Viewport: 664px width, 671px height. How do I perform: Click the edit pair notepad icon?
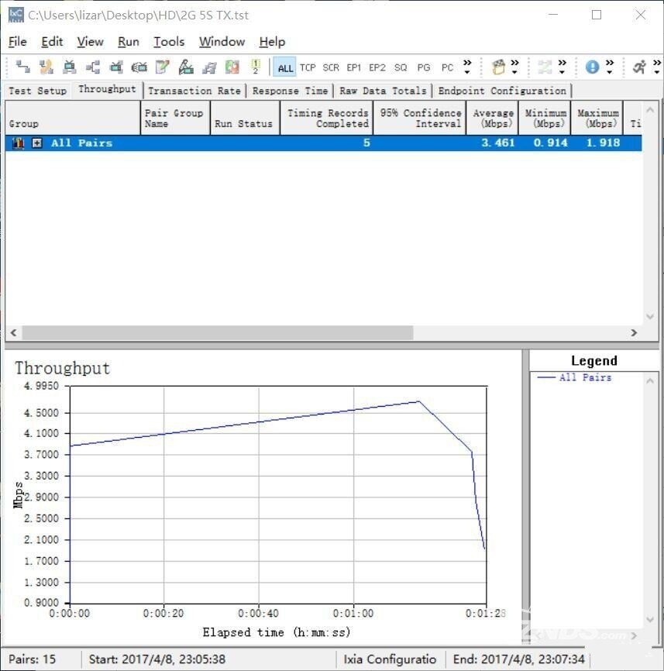(162, 67)
